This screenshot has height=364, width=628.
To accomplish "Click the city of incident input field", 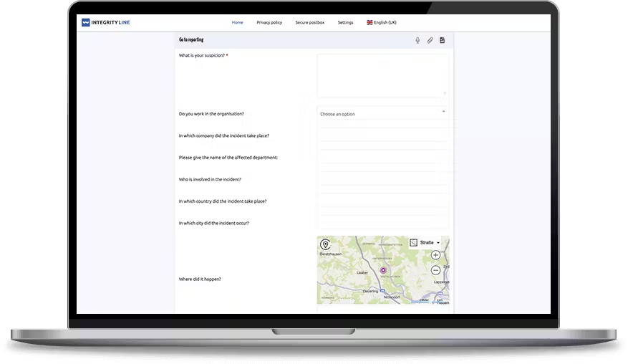I will (383, 223).
